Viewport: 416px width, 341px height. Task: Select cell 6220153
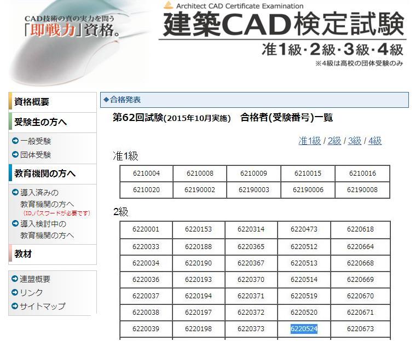click(x=199, y=229)
